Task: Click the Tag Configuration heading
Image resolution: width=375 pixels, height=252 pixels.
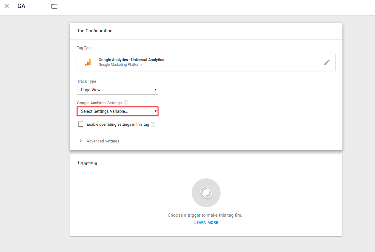Action: point(95,31)
